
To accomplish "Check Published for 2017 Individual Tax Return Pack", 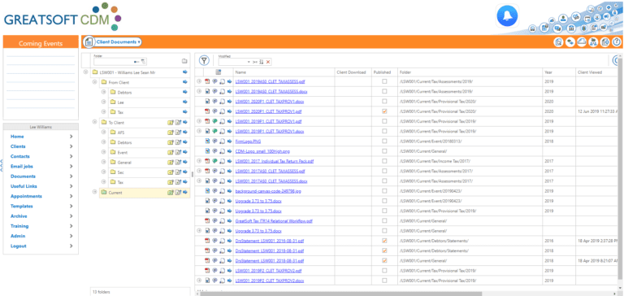I will [x=384, y=161].
